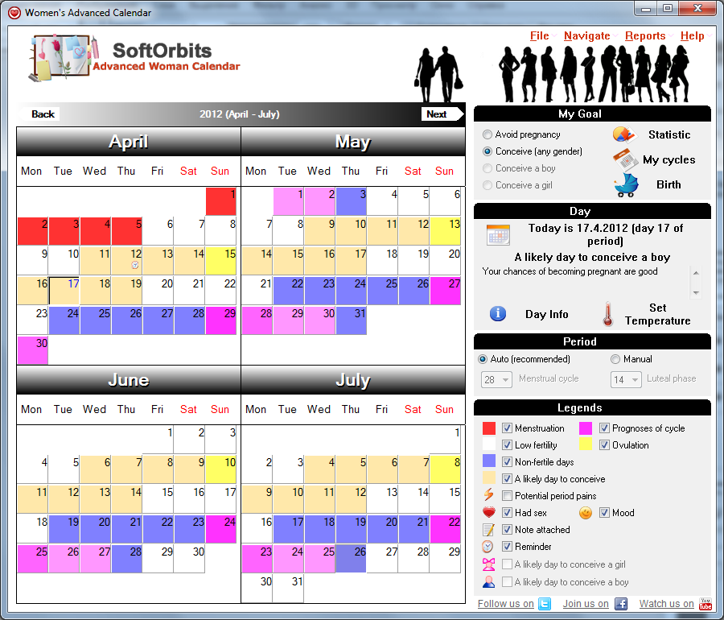
Task: Enable Potential period pains checkbox
Action: [x=507, y=496]
